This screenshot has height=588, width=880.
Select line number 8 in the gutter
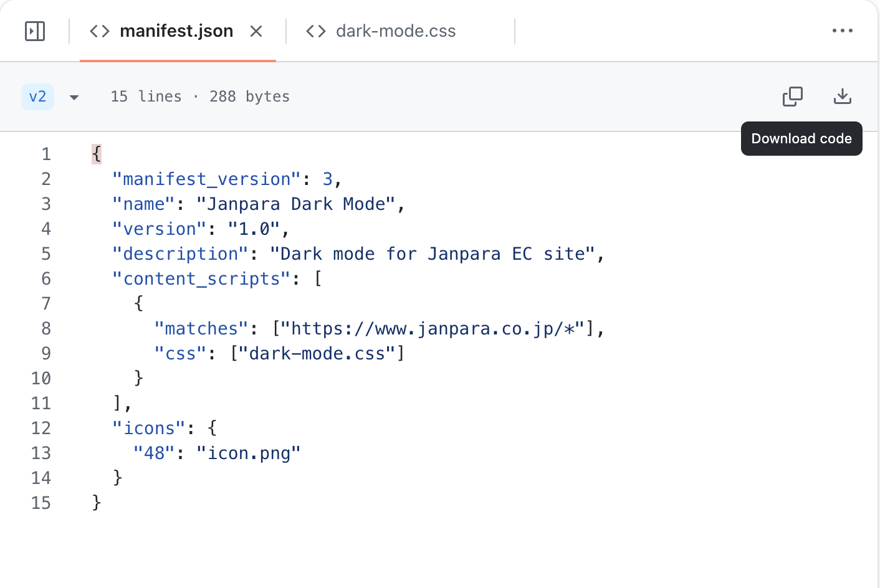pos(46,328)
